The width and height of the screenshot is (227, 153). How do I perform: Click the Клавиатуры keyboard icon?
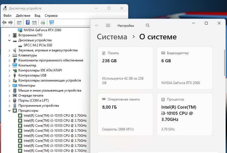15,55
